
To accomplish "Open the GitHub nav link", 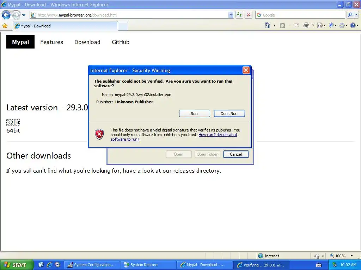I will tap(121, 42).
